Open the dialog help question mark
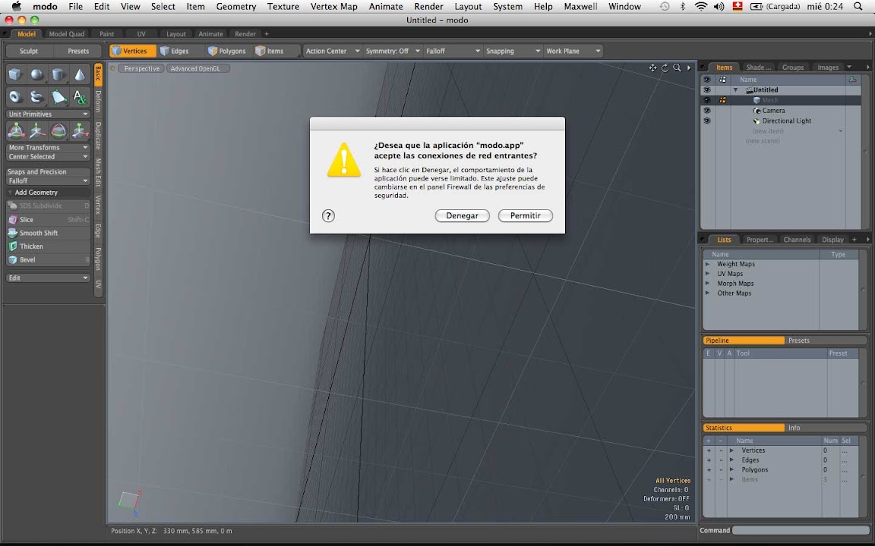 [x=328, y=215]
